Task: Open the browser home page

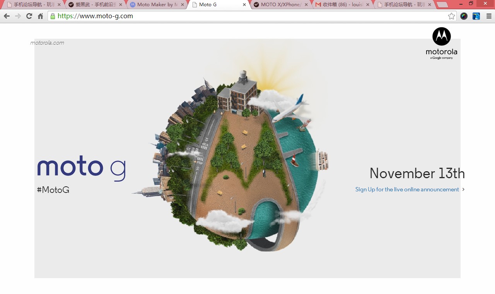Action: pyautogui.click(x=40, y=16)
